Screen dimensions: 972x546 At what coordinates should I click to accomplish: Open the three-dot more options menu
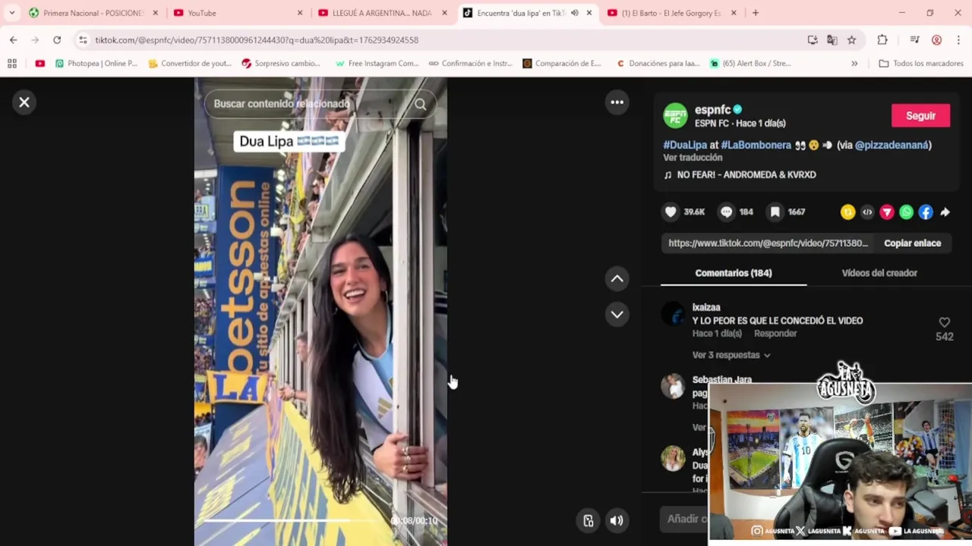click(x=617, y=102)
